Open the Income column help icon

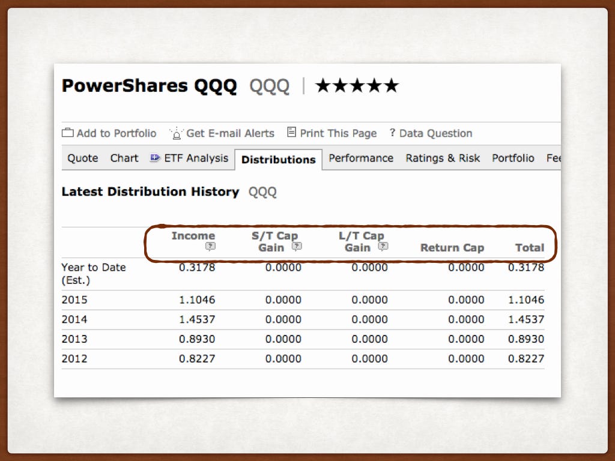[x=211, y=247]
